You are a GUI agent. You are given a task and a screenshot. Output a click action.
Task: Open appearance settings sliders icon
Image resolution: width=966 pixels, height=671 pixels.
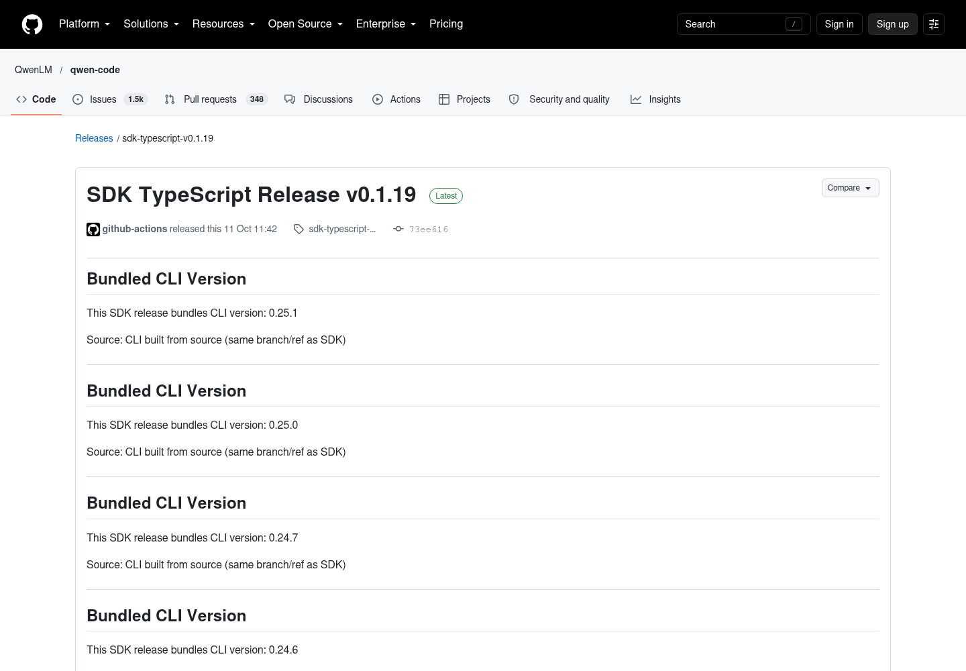(934, 24)
